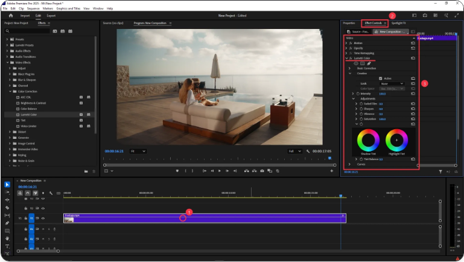
Task: Select the Type tool at the bottom of the tools panel
Action: pyautogui.click(x=7, y=246)
